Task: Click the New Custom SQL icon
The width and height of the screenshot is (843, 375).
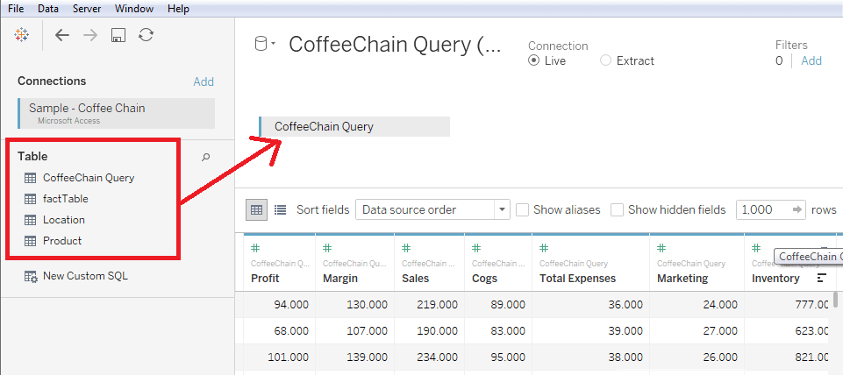Action: (x=31, y=277)
